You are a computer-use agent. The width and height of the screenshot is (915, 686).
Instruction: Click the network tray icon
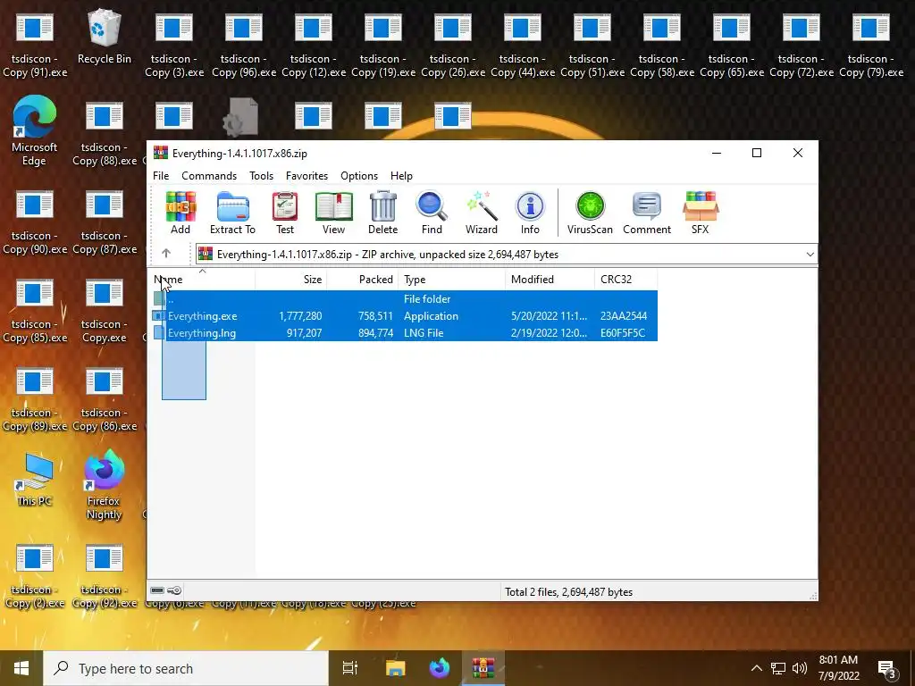(778, 668)
